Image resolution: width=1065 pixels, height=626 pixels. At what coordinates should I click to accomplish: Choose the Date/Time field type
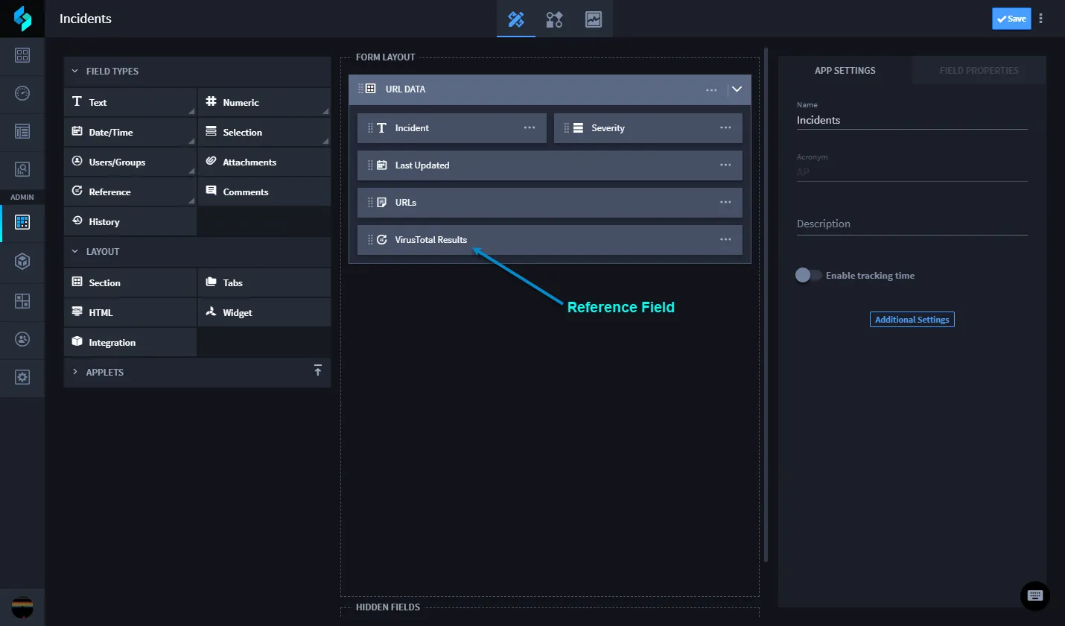tap(130, 132)
